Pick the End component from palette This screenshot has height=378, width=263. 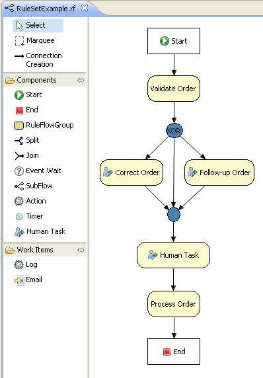tap(26, 110)
